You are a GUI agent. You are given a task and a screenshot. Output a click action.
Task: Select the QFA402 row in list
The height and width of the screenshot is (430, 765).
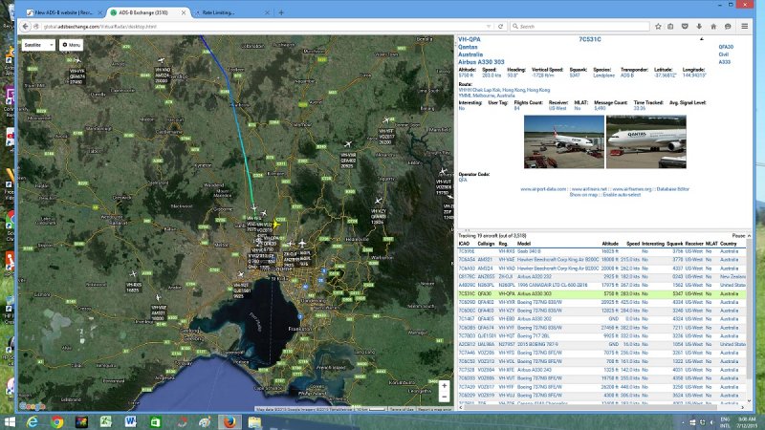click(601, 302)
